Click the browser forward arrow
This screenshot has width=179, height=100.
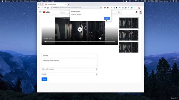42,8
